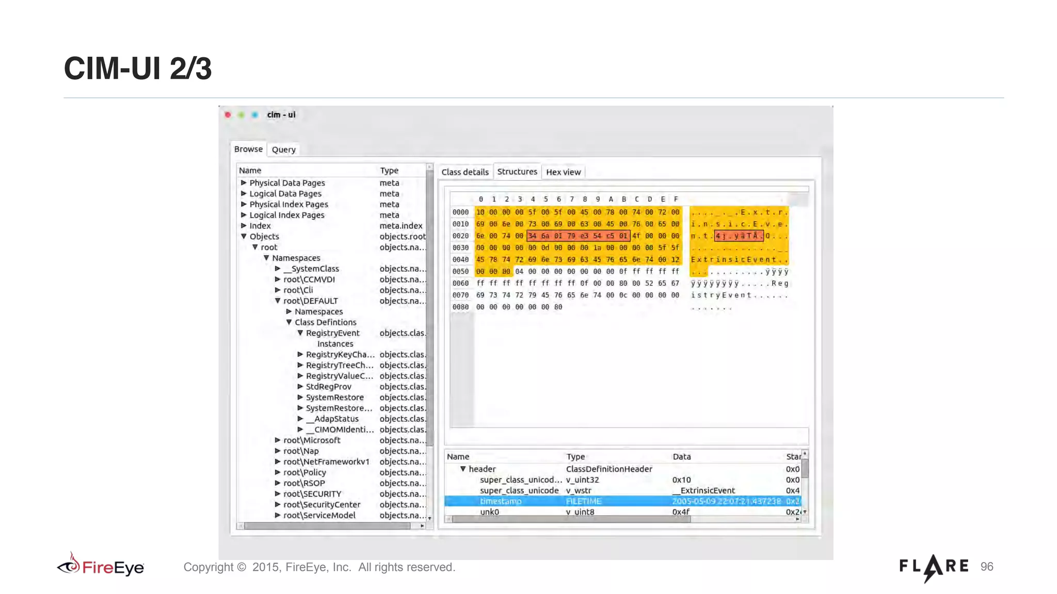Image resolution: width=1057 pixels, height=594 pixels.
Task: Expand the root\CCMVDI namespace
Action: click(x=278, y=279)
